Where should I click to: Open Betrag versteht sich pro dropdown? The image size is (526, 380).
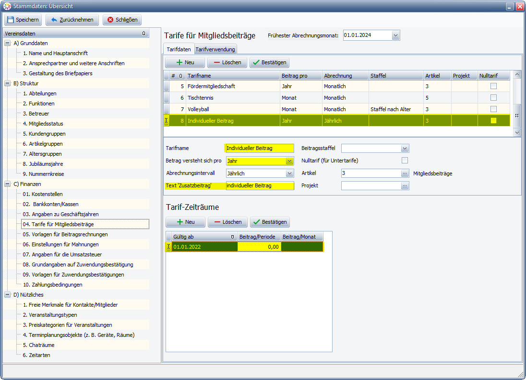click(x=289, y=161)
